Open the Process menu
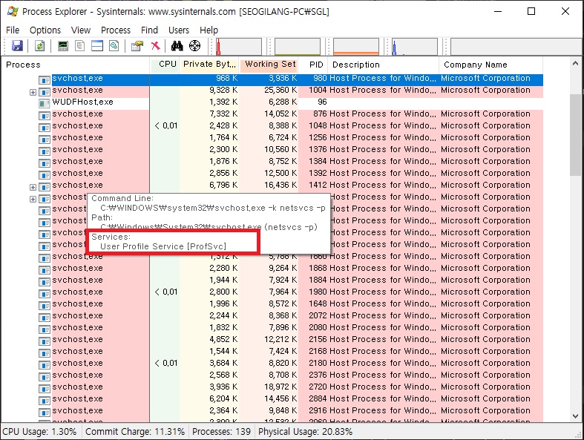 [x=116, y=30]
